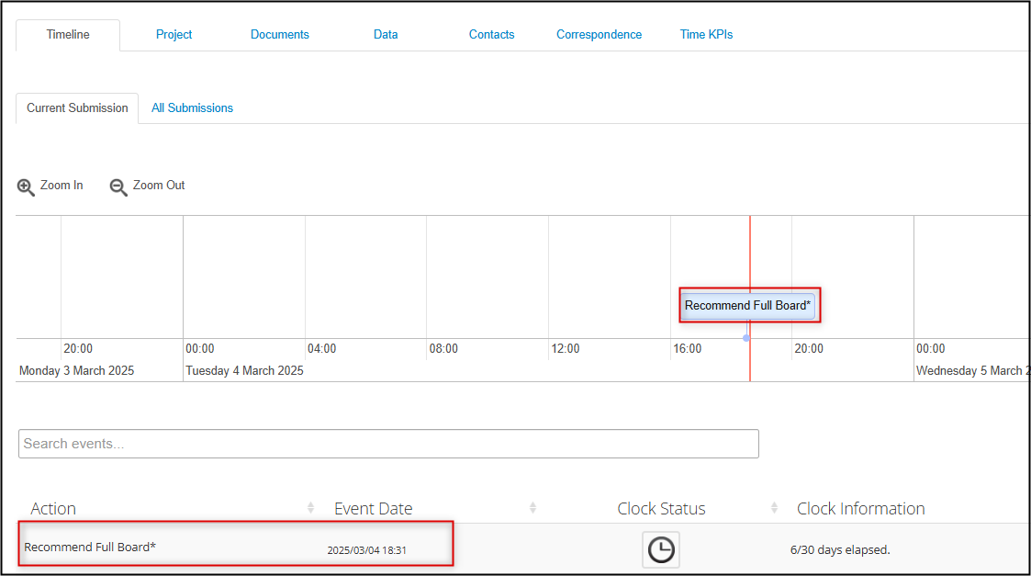The height and width of the screenshot is (576, 1031).
Task: Click the Clock Information column header
Action: pyautogui.click(x=861, y=508)
